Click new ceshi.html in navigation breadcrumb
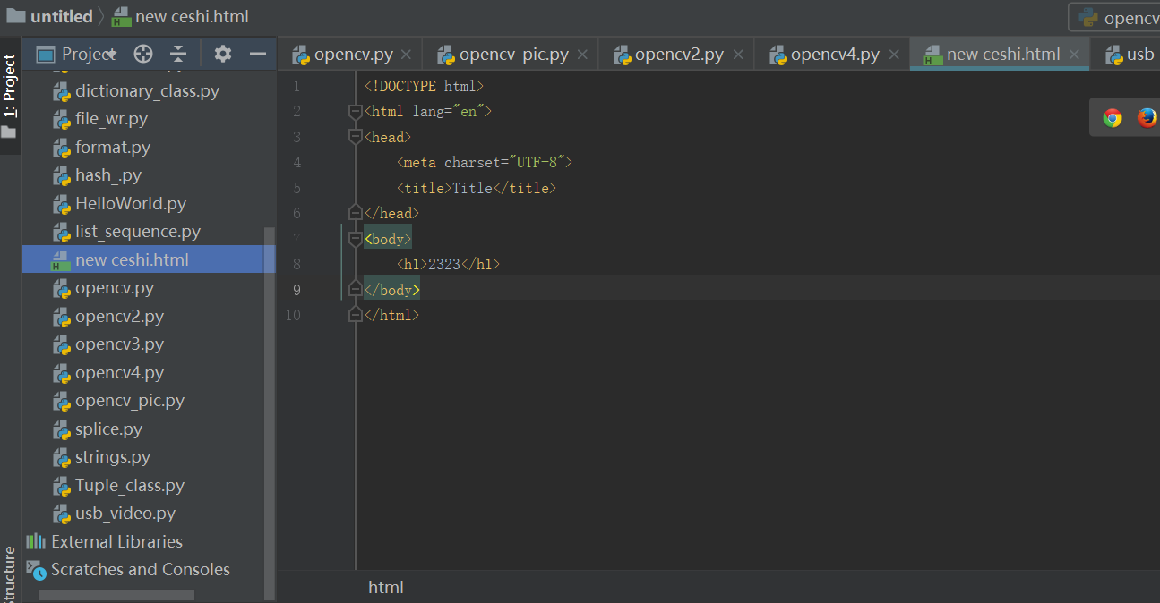Viewport: 1160px width, 603px height. (x=192, y=16)
